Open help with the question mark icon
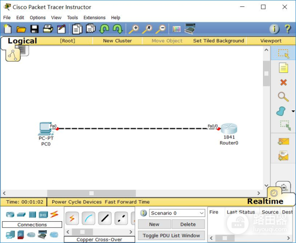The width and height of the screenshot is (296, 243). [288, 29]
